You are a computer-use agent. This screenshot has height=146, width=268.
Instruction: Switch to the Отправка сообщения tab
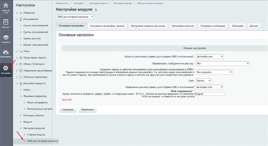coord(213,26)
